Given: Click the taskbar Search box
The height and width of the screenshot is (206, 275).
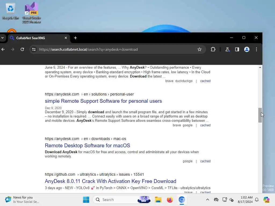Looking at the screenshot, I should 122,200.
